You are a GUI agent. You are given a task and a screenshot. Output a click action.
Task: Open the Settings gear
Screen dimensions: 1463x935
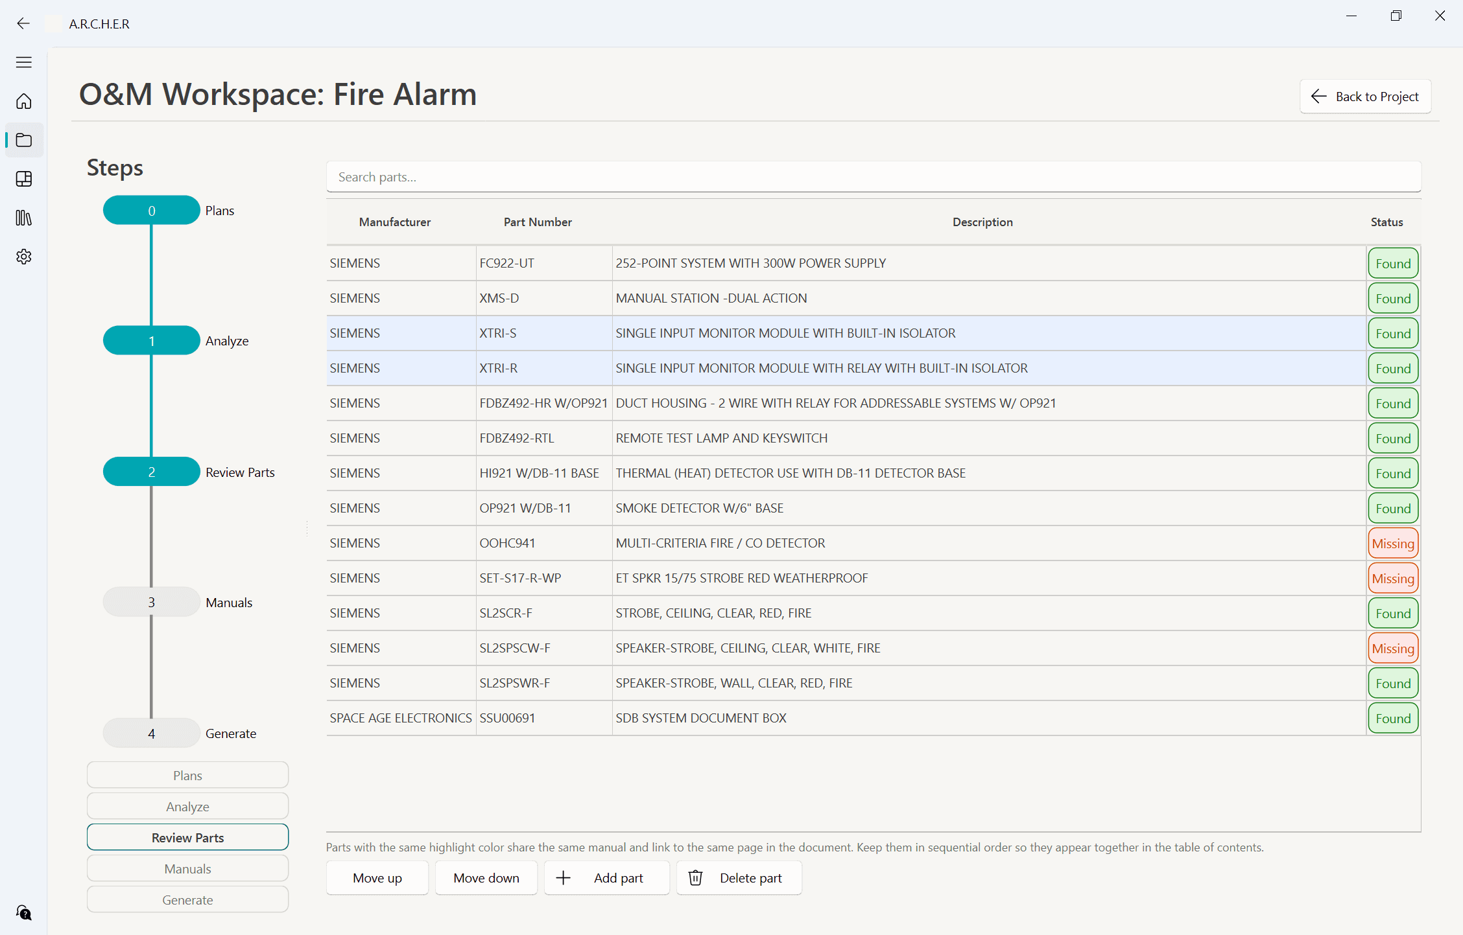tap(24, 257)
